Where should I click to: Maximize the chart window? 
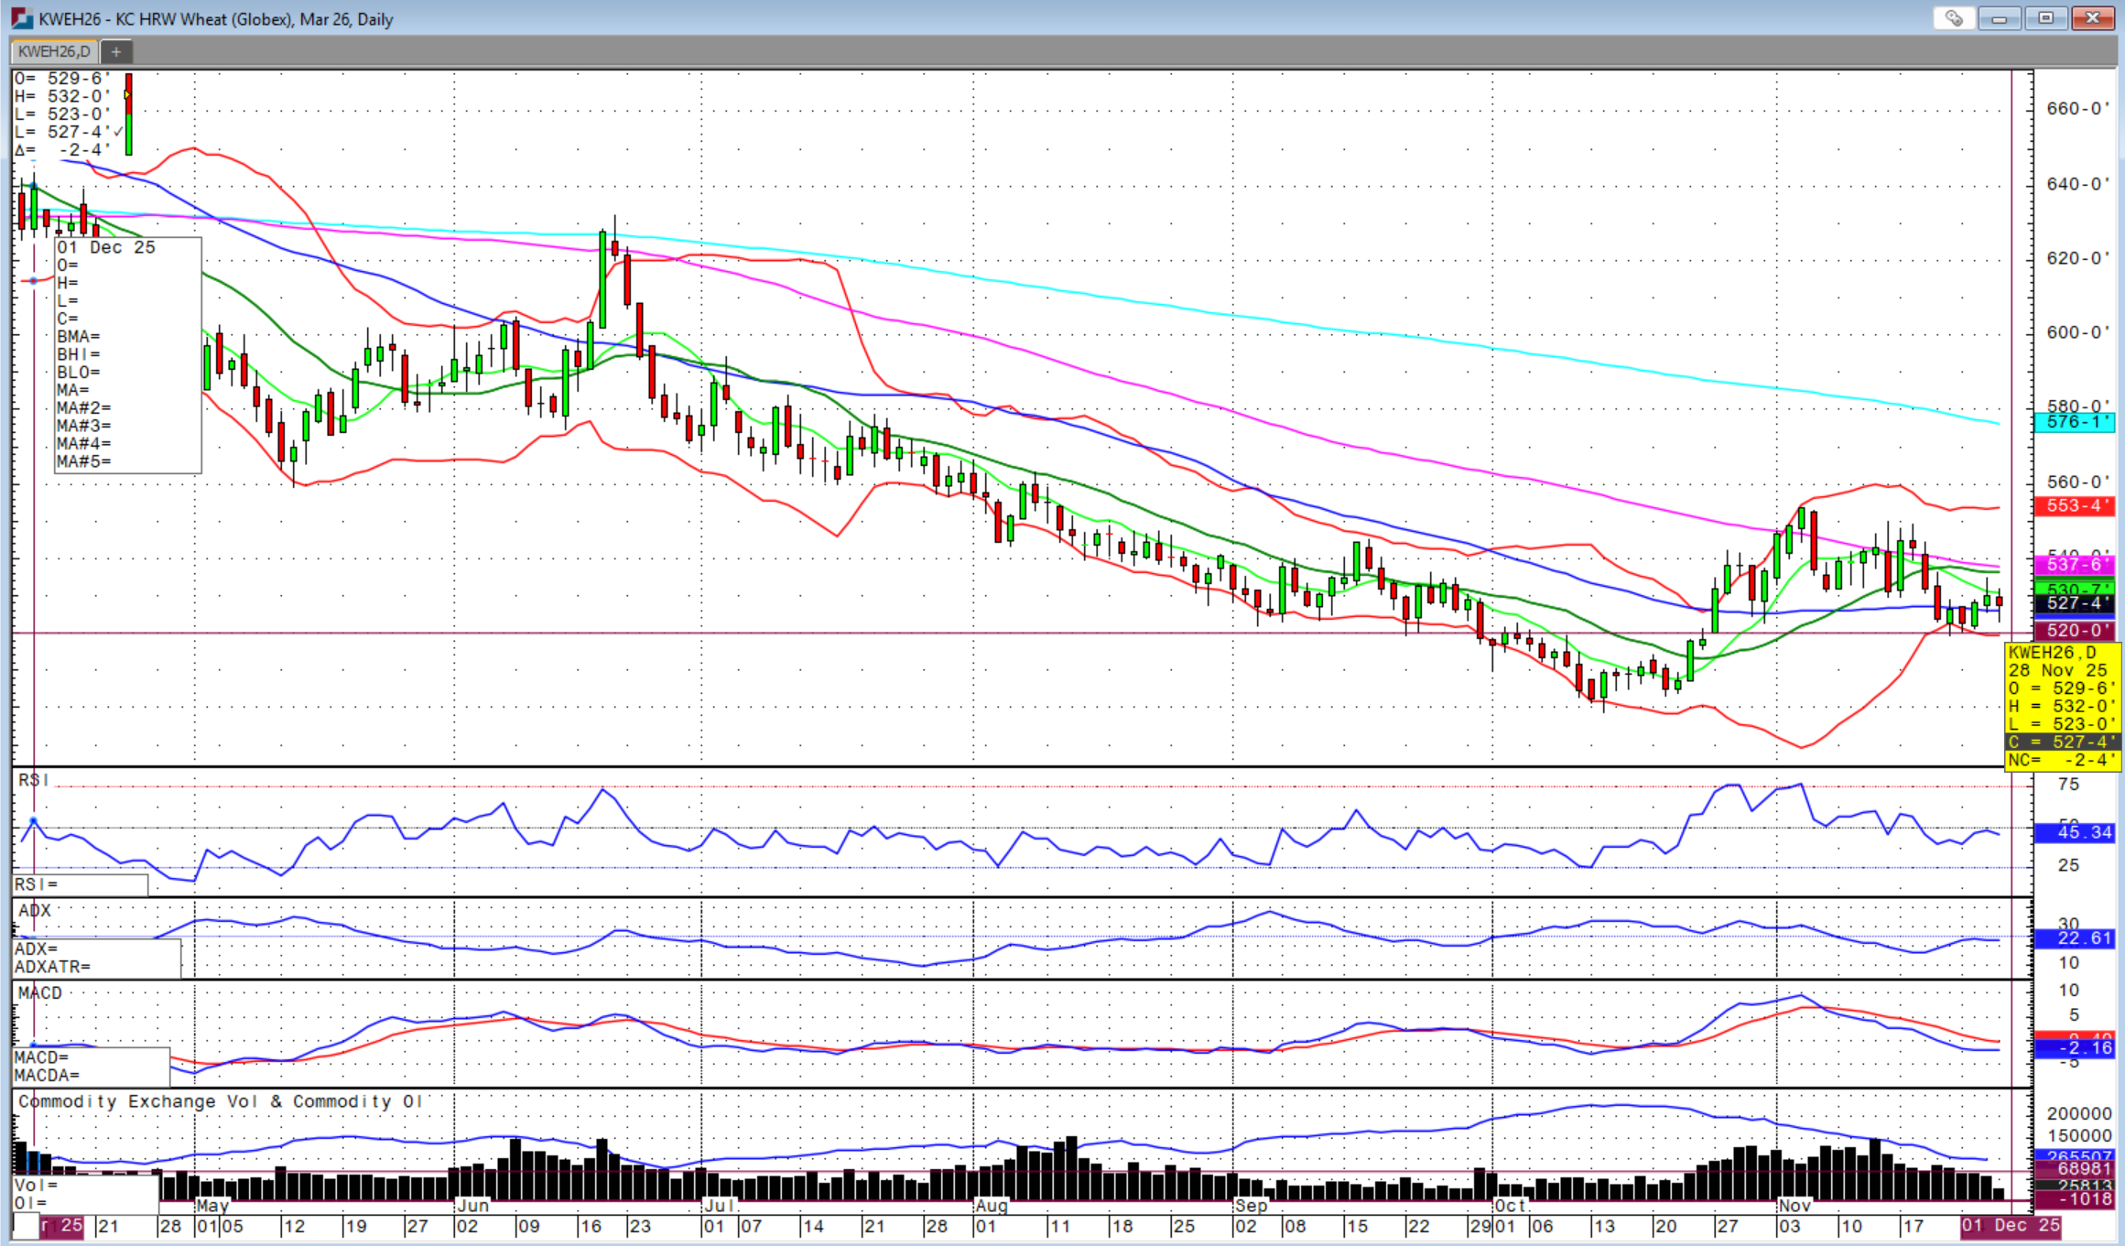click(2046, 18)
